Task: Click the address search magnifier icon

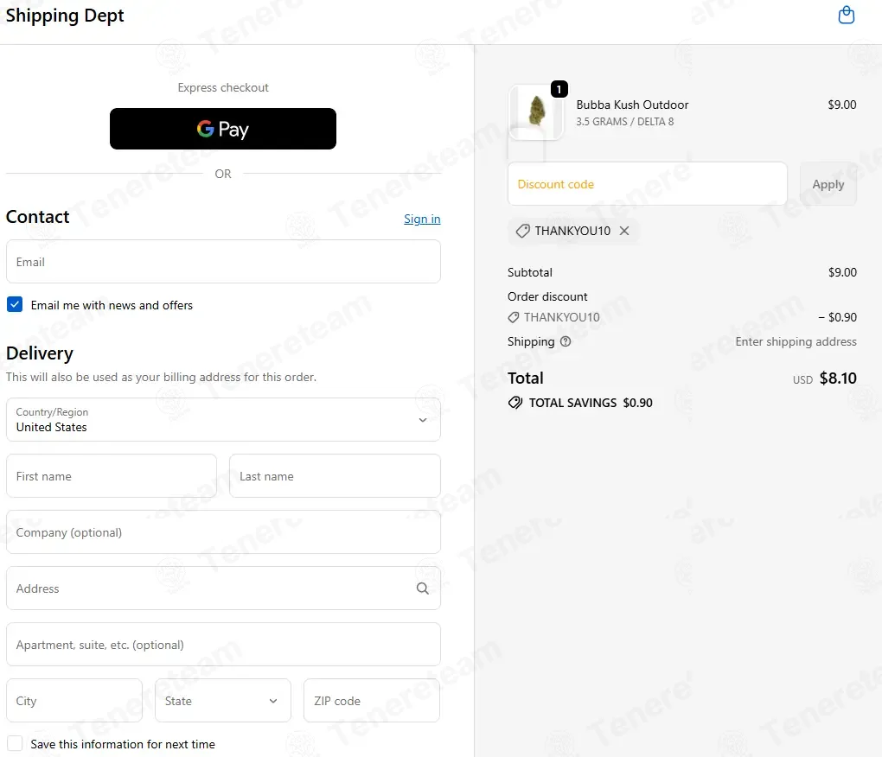Action: click(423, 588)
